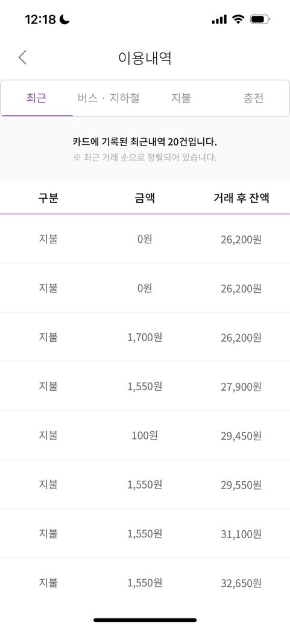Tap the back arrow icon
The image size is (290, 628).
click(22, 58)
